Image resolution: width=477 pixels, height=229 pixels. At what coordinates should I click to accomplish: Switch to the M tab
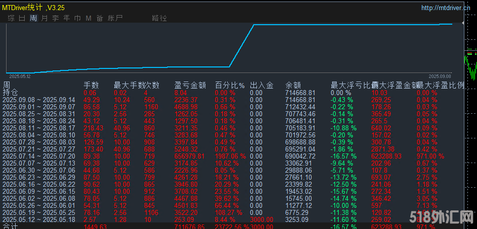pyautogui.click(x=88, y=18)
